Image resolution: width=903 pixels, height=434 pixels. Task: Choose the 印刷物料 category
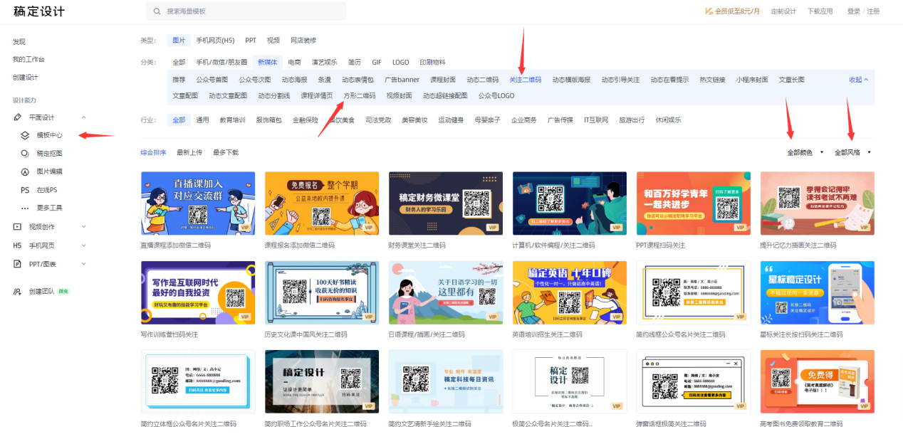(x=432, y=62)
